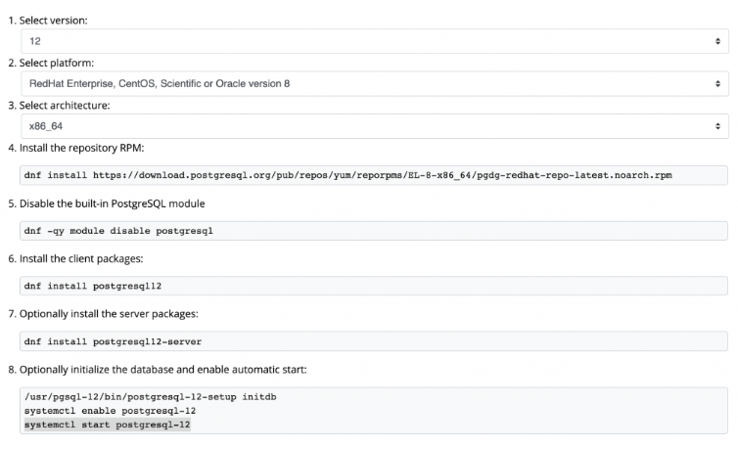Click the arrow icon of architecture dropdown

[x=717, y=126]
